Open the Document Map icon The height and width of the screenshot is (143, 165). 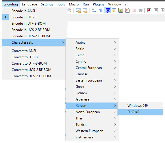(x=121, y=10)
